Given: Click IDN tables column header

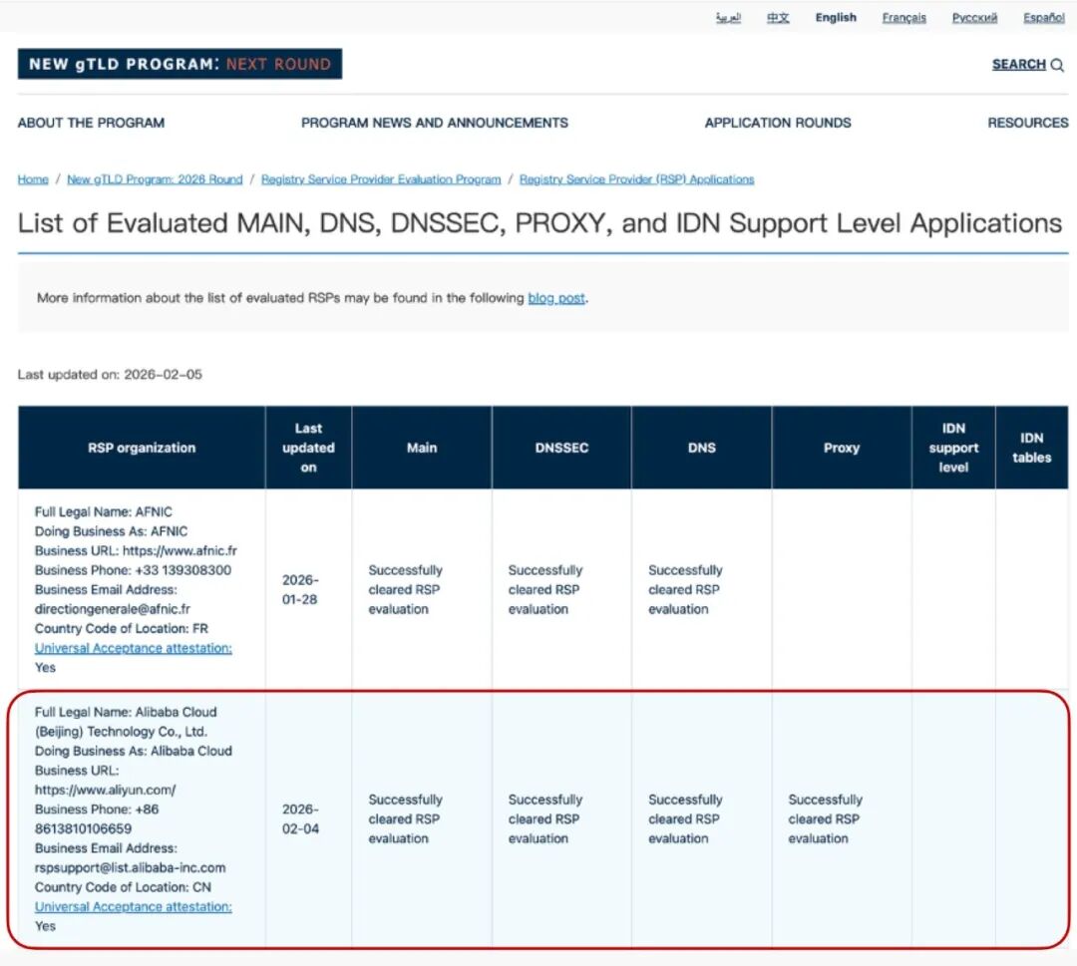Looking at the screenshot, I should (1032, 448).
